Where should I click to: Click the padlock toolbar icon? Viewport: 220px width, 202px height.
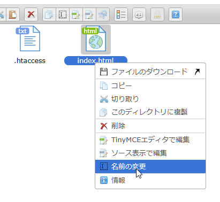(x=157, y=14)
